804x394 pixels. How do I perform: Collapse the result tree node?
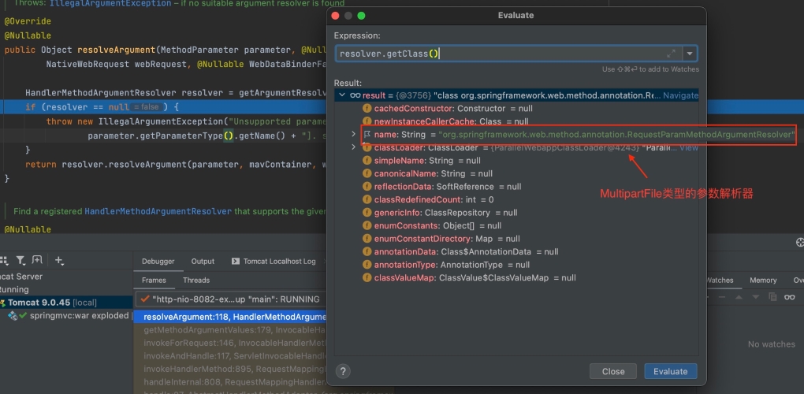tap(341, 95)
